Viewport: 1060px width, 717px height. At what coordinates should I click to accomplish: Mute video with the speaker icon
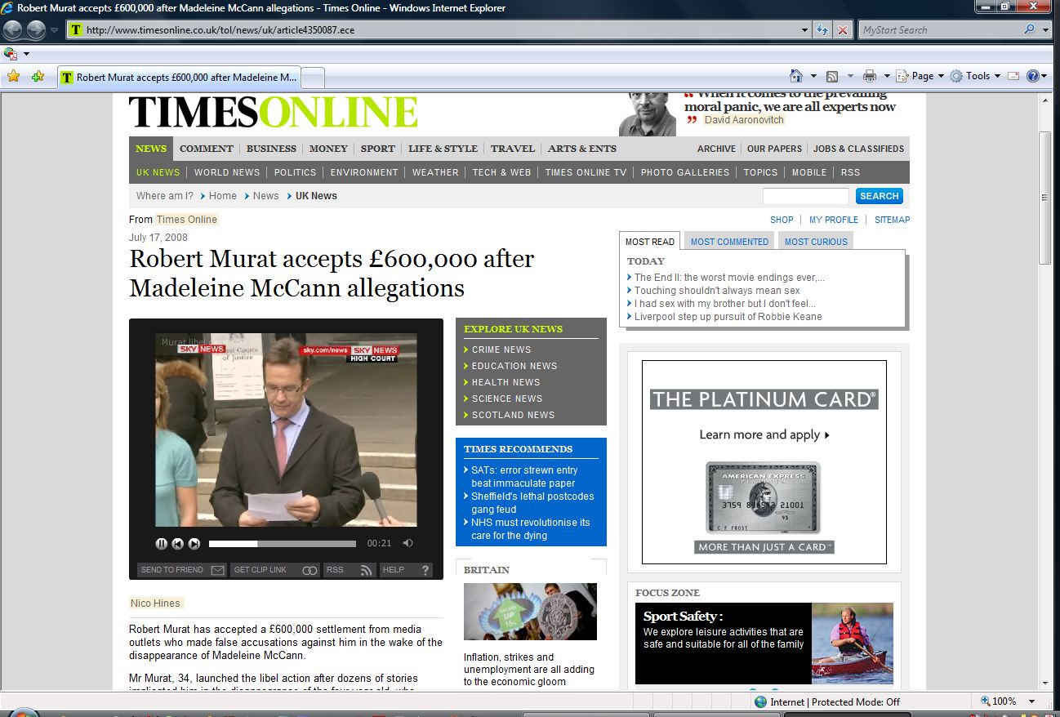coord(408,544)
